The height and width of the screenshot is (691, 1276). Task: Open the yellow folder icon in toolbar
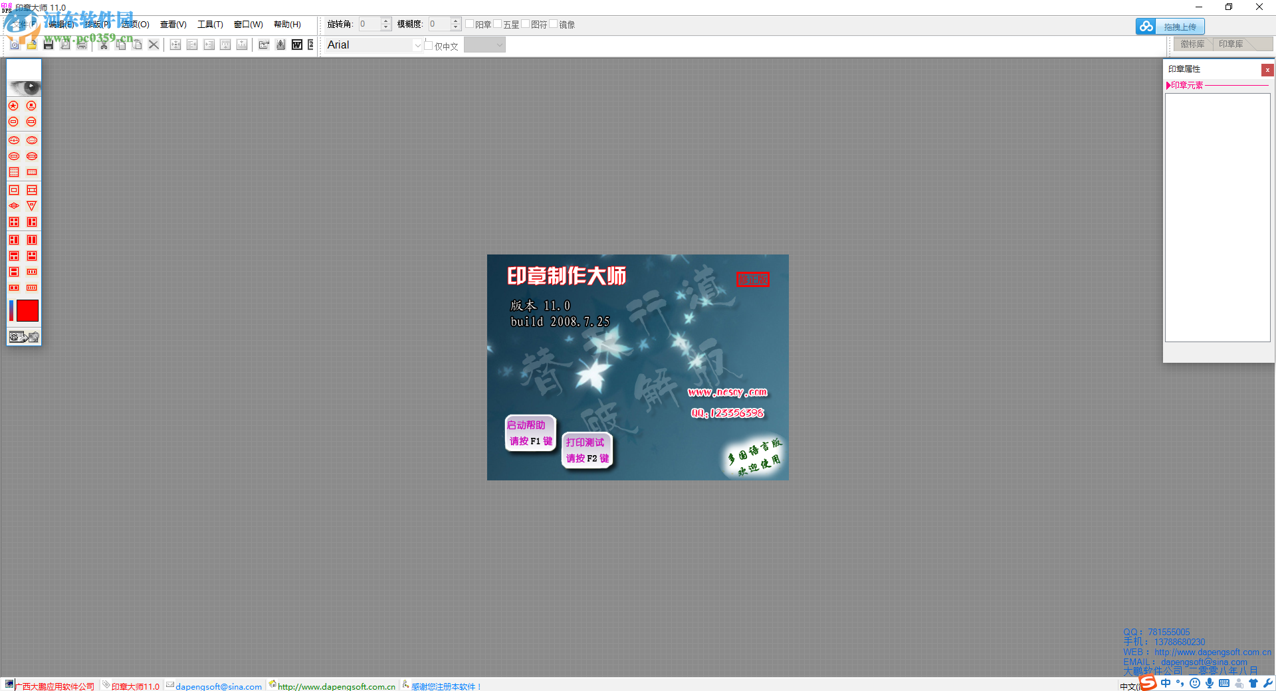click(31, 45)
